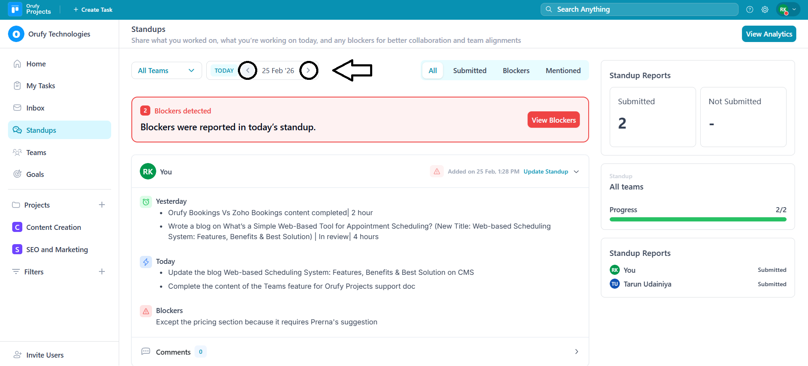Click the Update Standup link
This screenshot has height=366, width=808.
546,171
